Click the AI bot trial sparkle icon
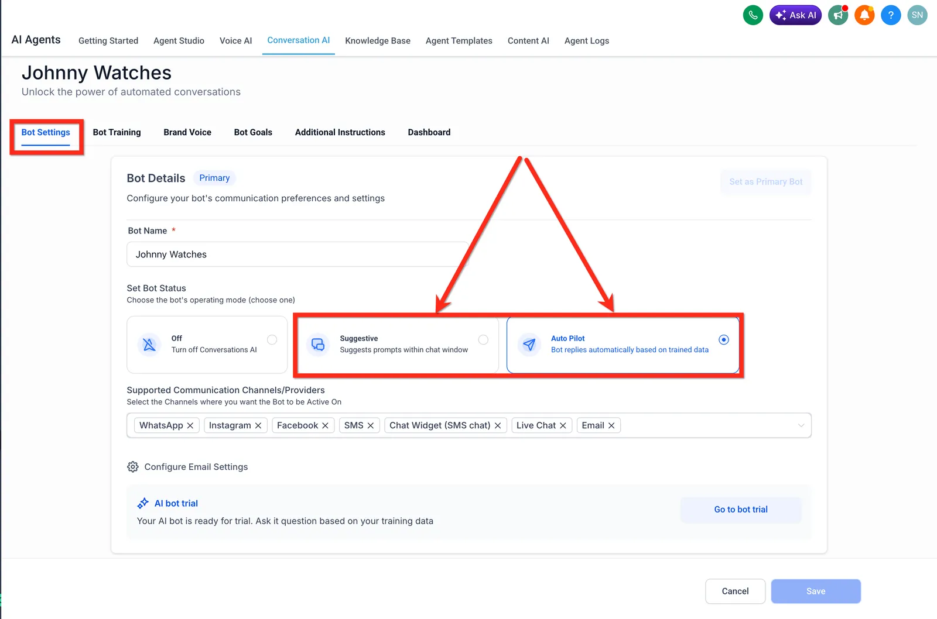The width and height of the screenshot is (937, 619). coord(143,503)
